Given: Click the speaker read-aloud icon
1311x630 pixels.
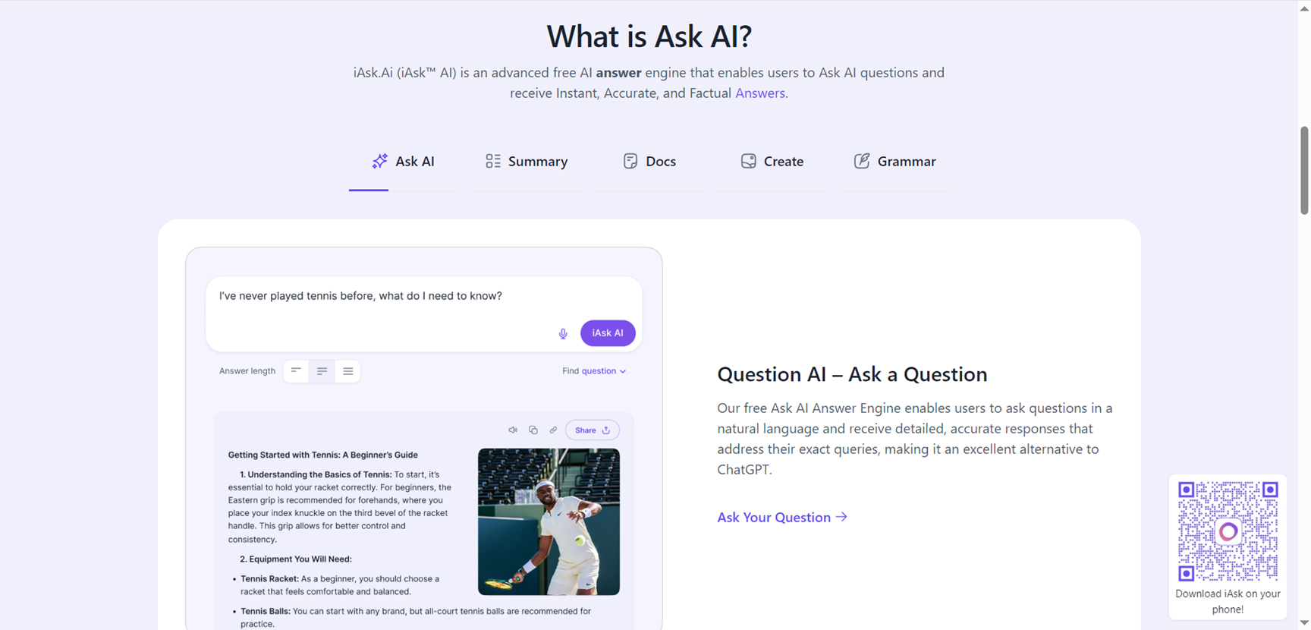Looking at the screenshot, I should click(513, 430).
